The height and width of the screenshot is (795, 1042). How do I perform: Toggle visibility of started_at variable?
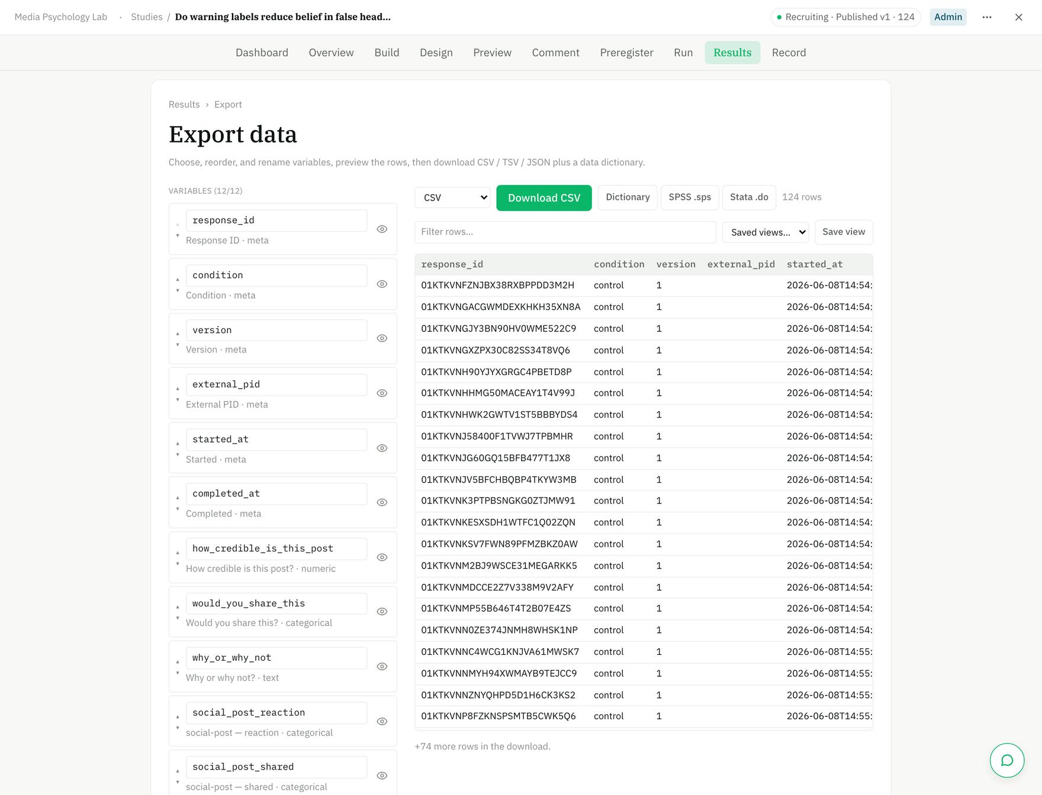tap(382, 448)
